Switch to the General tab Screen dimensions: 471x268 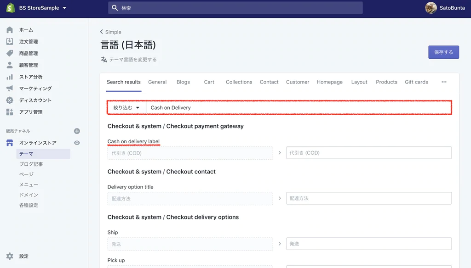coord(157,82)
